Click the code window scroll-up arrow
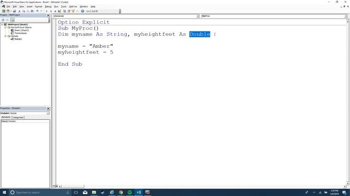 pyautogui.click(x=348, y=22)
